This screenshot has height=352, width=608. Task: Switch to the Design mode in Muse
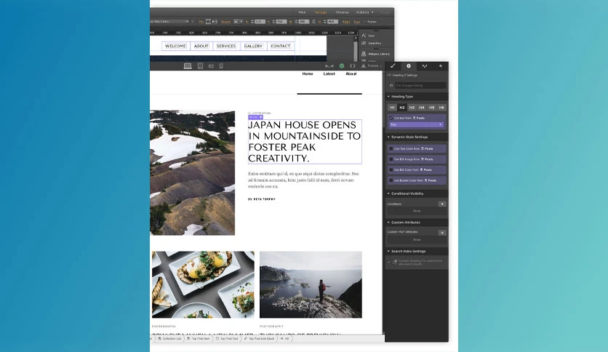(321, 12)
